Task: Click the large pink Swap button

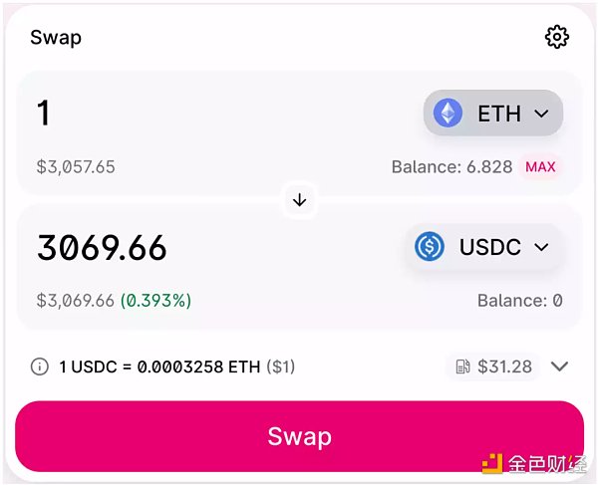Action: pos(299,436)
